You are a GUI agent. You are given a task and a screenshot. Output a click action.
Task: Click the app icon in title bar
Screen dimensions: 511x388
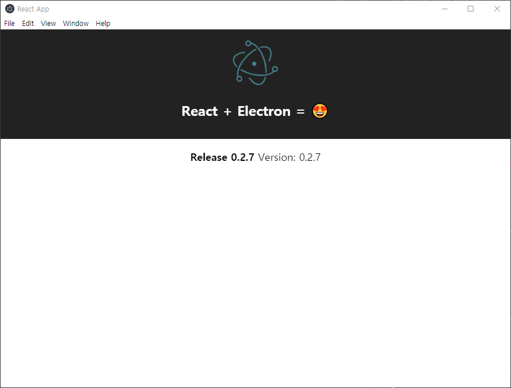pyautogui.click(x=9, y=9)
